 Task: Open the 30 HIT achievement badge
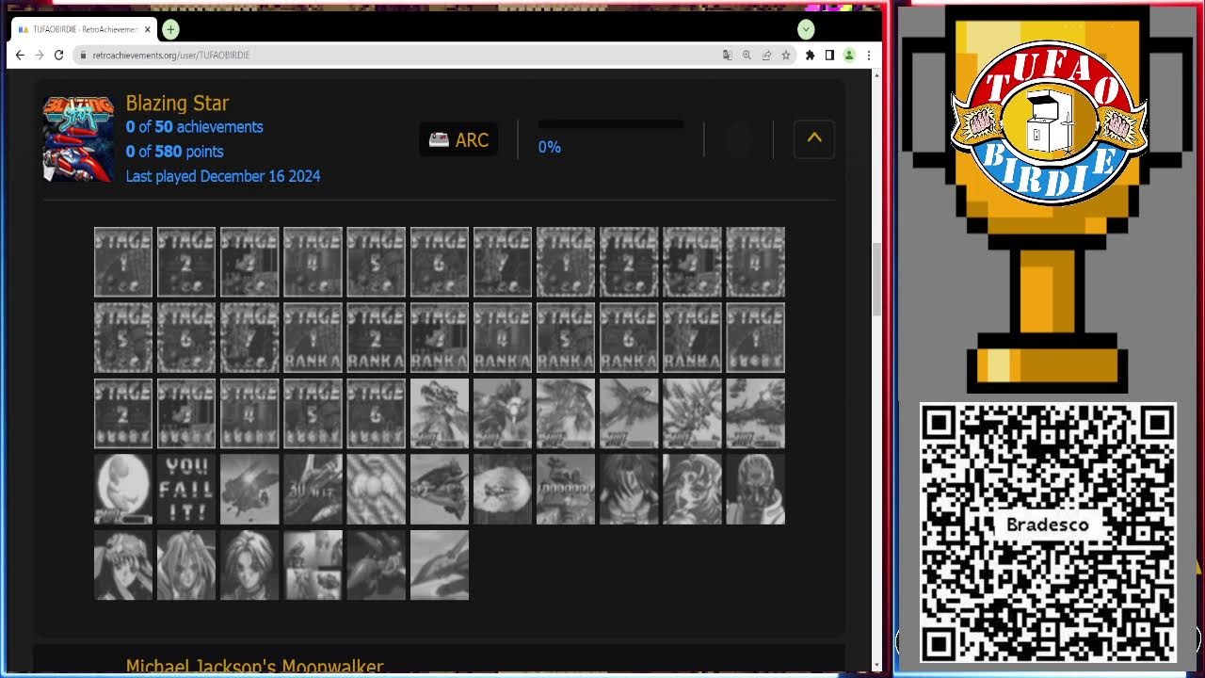point(313,489)
